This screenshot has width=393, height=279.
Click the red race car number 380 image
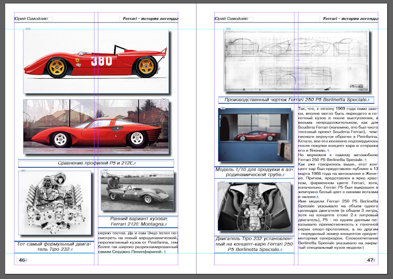point(96,61)
